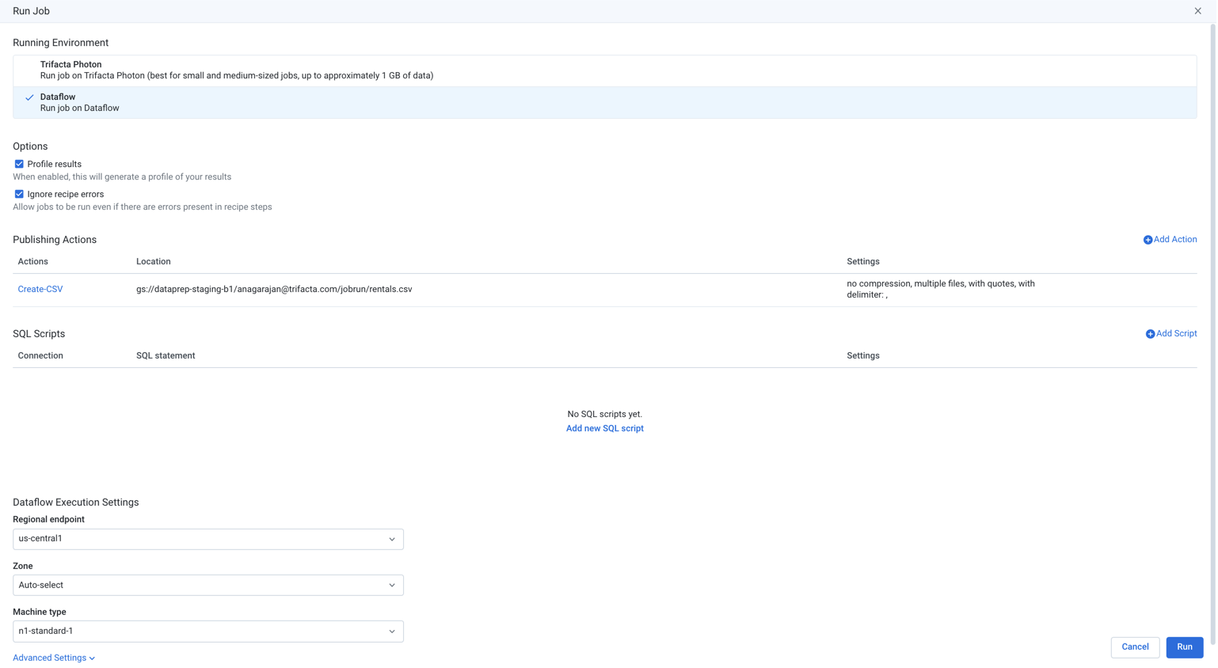
Task: Click the dialog's vertical scrollbar
Action: point(1212,317)
